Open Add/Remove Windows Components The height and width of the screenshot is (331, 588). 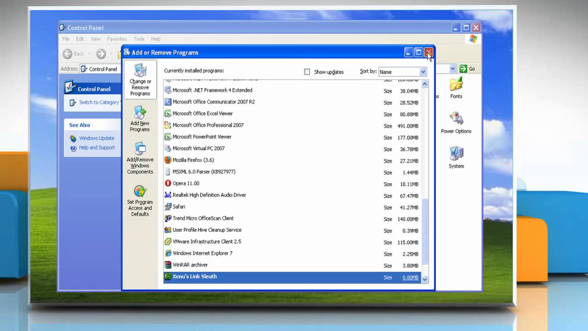(140, 159)
